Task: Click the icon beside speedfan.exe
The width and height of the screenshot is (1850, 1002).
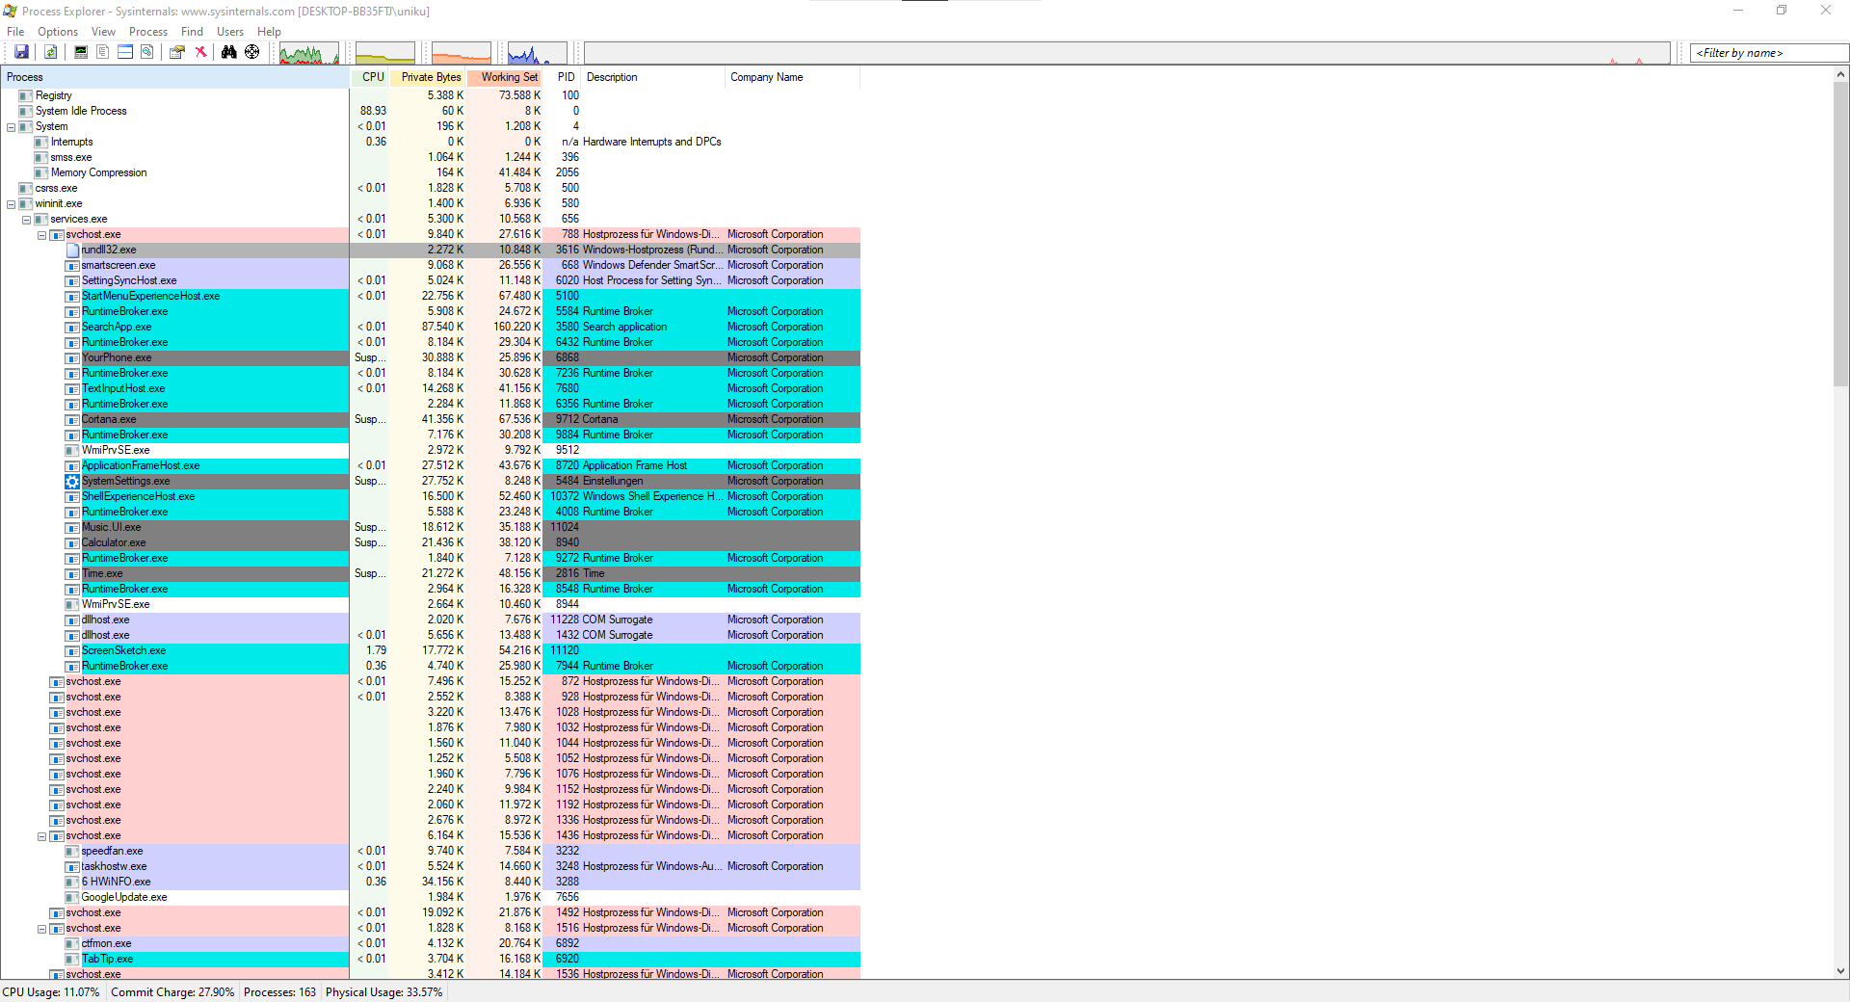Action: (72, 851)
